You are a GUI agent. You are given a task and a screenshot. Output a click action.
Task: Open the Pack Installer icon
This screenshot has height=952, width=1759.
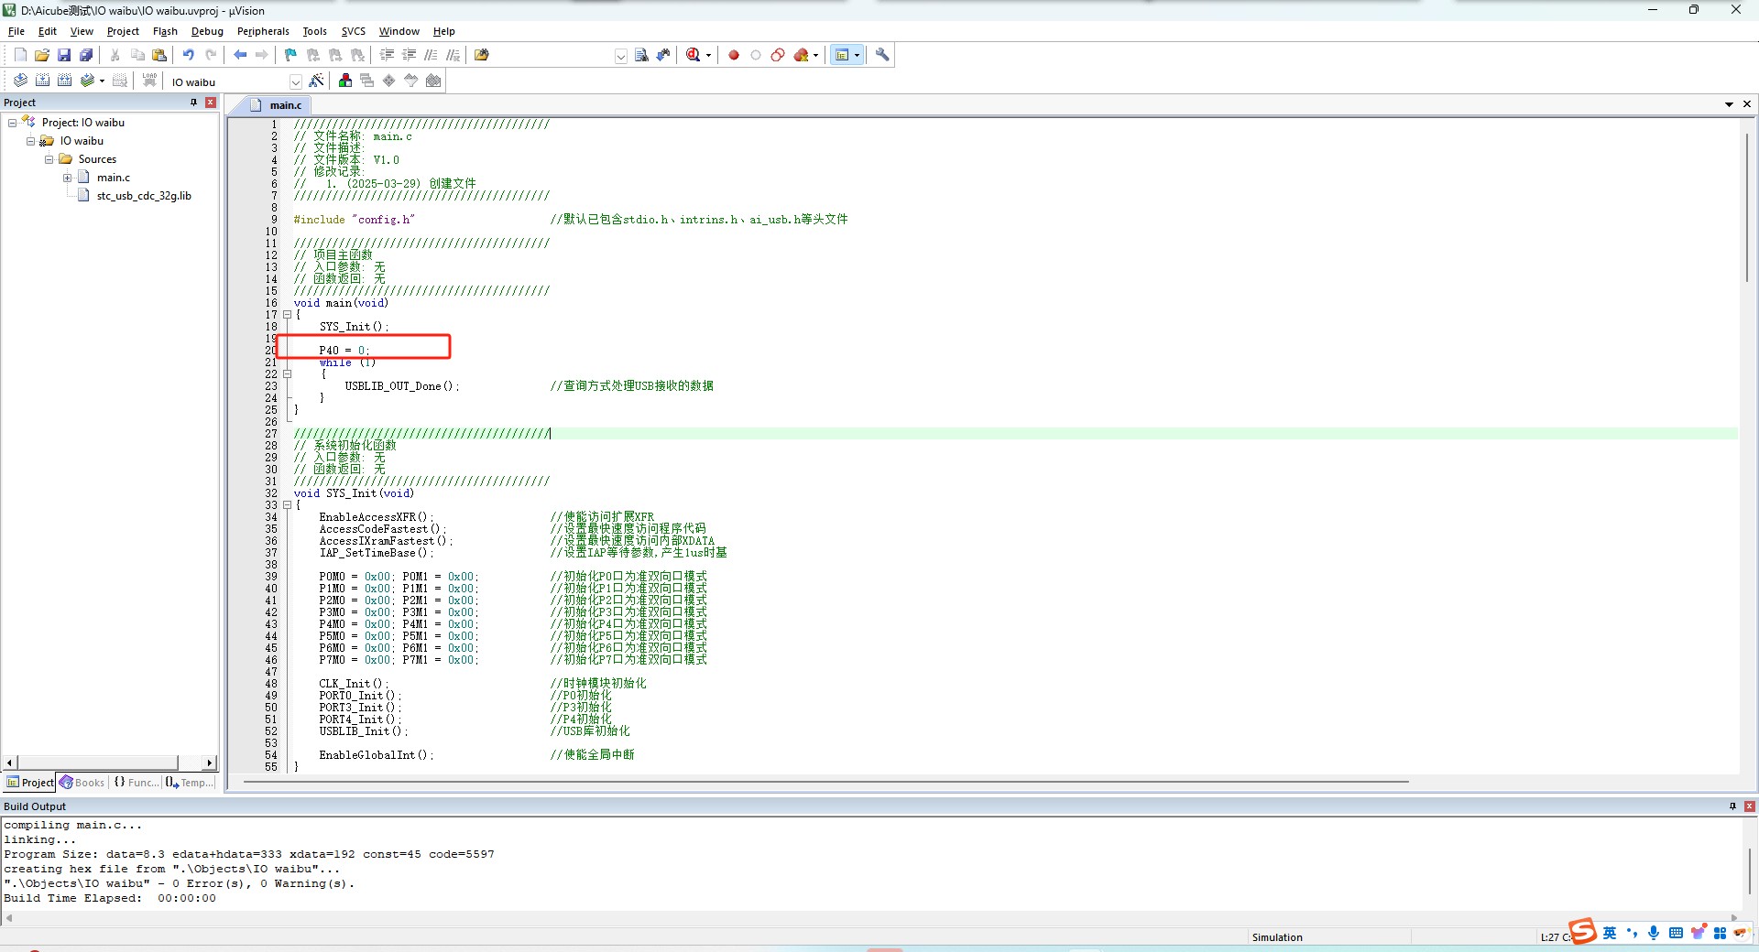[433, 81]
